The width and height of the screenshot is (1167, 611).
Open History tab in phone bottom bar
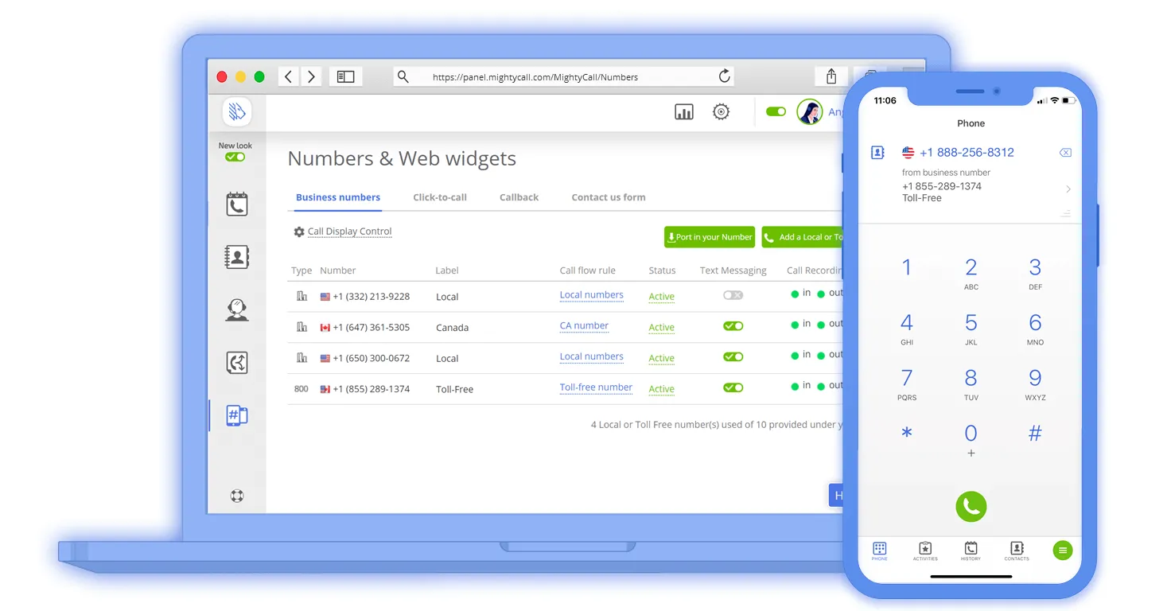pyautogui.click(x=971, y=551)
